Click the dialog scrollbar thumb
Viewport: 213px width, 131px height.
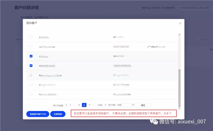pyautogui.click(x=179, y=88)
